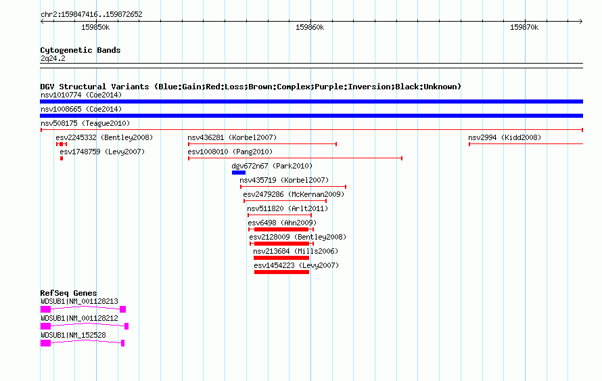The height and width of the screenshot is (381, 602).
Task: Click the WDSUB1 NM_001128212 gene glyph
Action: pos(85,326)
